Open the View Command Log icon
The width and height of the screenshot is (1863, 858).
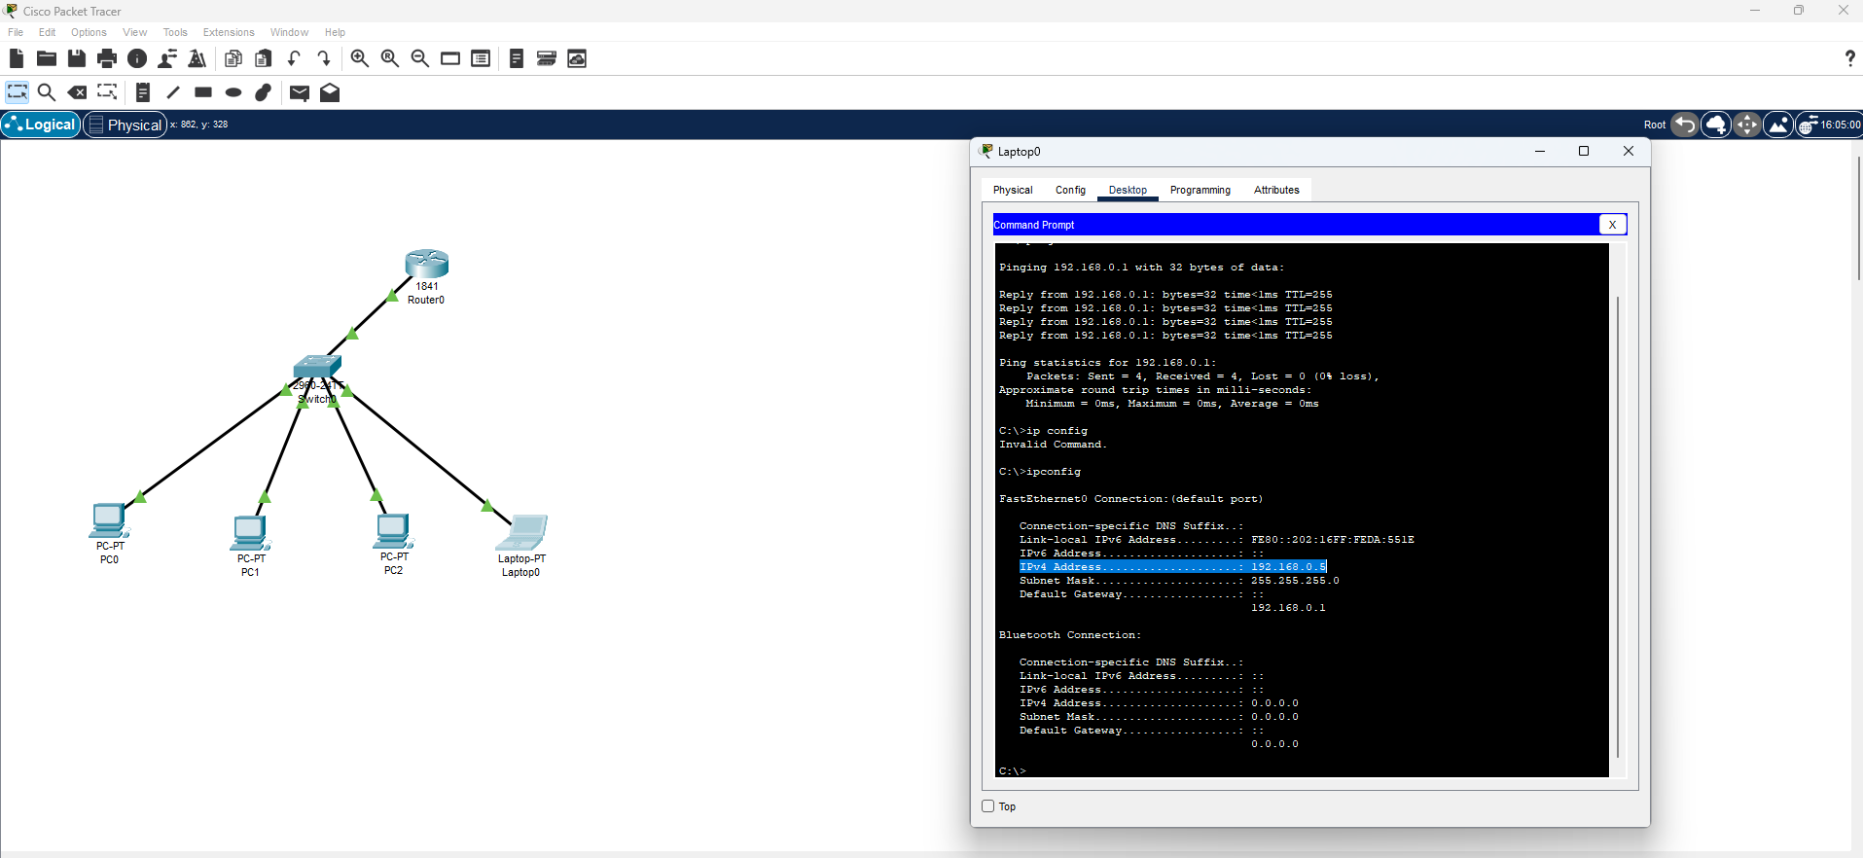pyautogui.click(x=517, y=58)
